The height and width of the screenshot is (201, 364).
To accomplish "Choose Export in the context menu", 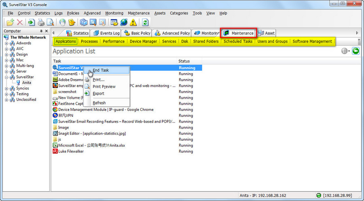I will pos(106,93).
